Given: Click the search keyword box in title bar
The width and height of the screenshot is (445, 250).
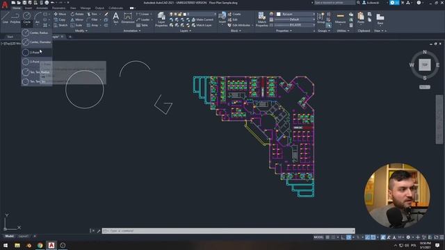Looking at the screenshot, I should pos(334,3).
